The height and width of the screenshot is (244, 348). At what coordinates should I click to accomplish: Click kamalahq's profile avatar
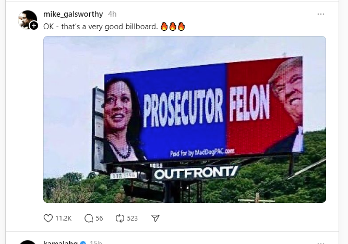click(28, 242)
